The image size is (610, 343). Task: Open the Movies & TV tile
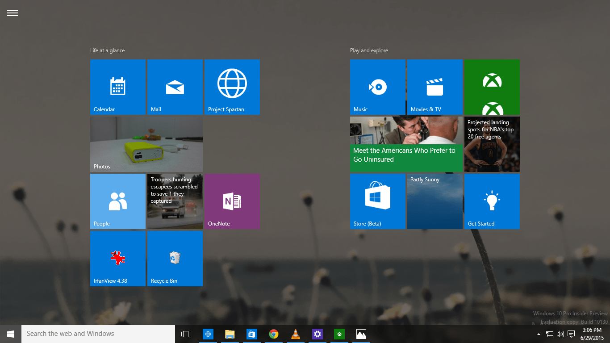pyautogui.click(x=435, y=87)
